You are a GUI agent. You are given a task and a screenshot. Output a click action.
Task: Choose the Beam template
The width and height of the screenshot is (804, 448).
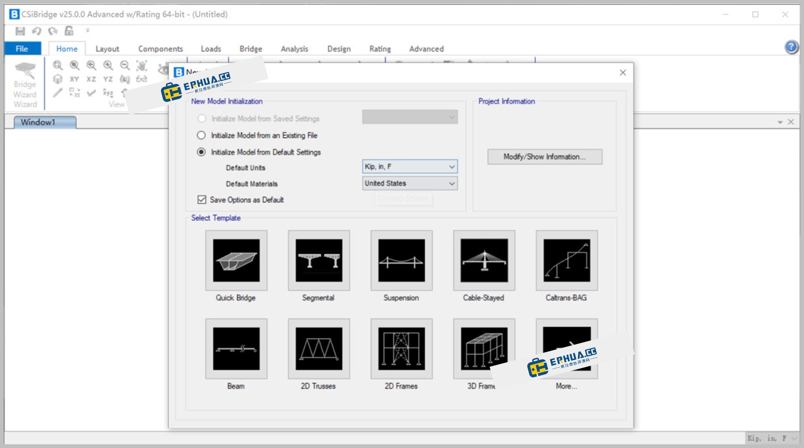pos(236,349)
